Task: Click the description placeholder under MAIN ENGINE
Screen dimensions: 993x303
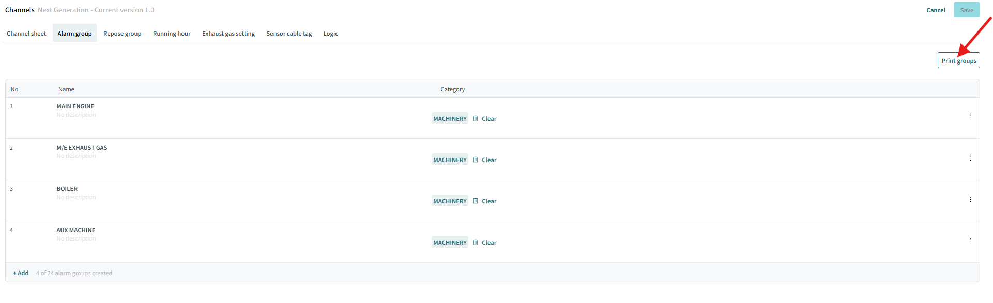Action: click(77, 115)
